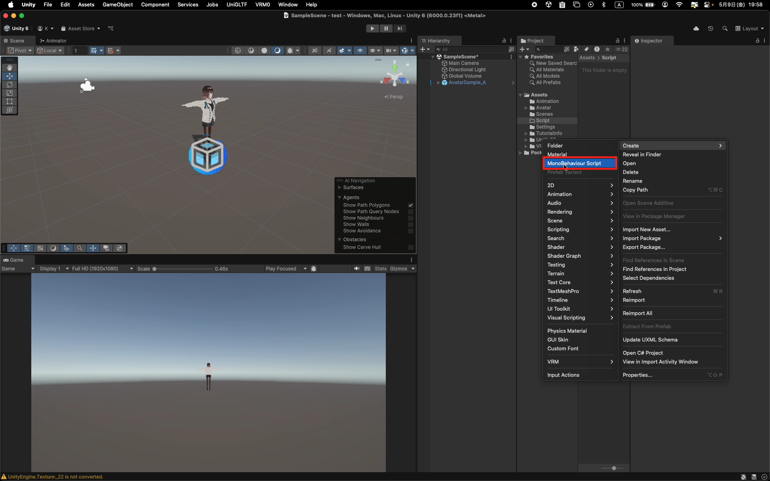
Task: Select the Move tool in Scene toolbar
Action: click(10, 76)
